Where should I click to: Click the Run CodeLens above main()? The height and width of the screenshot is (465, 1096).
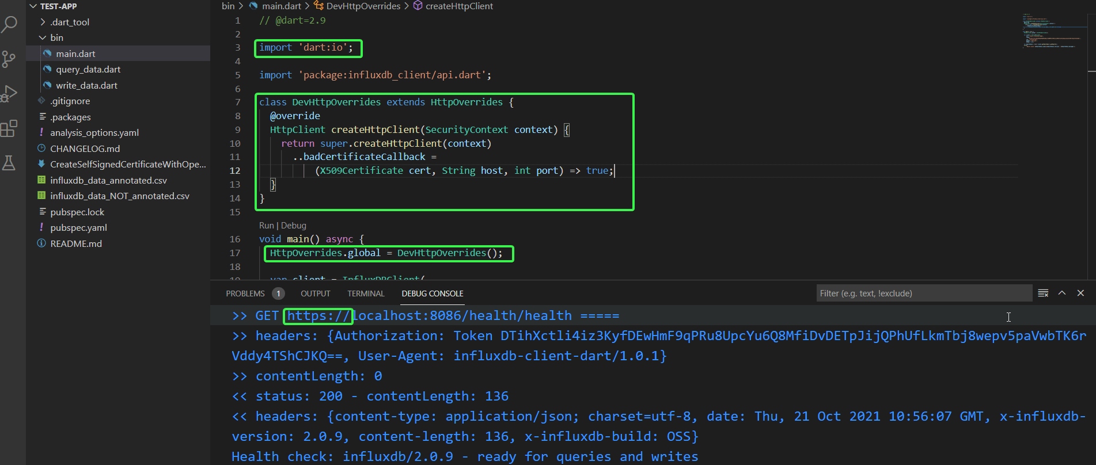[266, 226]
